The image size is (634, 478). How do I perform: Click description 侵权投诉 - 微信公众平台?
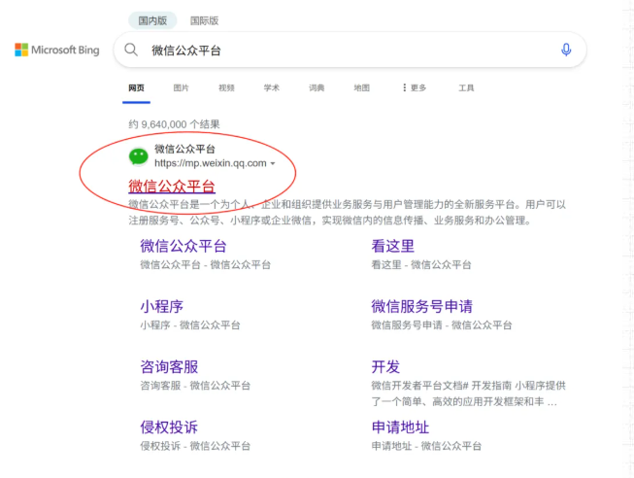[195, 446]
